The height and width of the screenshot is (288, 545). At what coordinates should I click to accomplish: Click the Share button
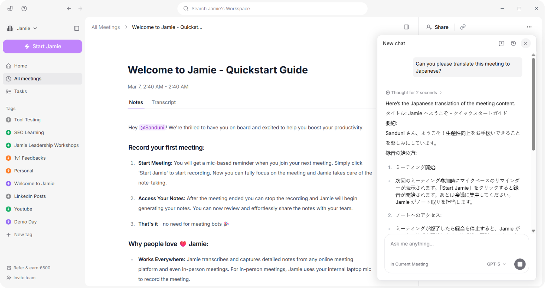(x=437, y=27)
